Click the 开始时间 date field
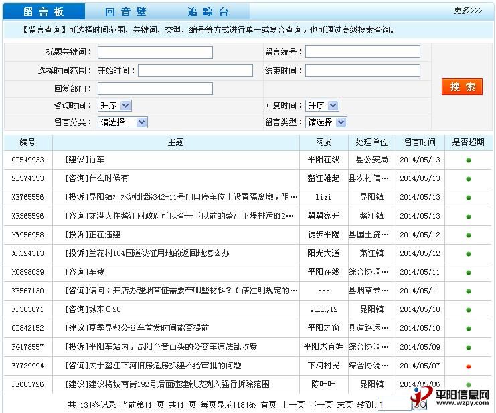The width and height of the screenshot is (496, 413). click(x=195, y=70)
